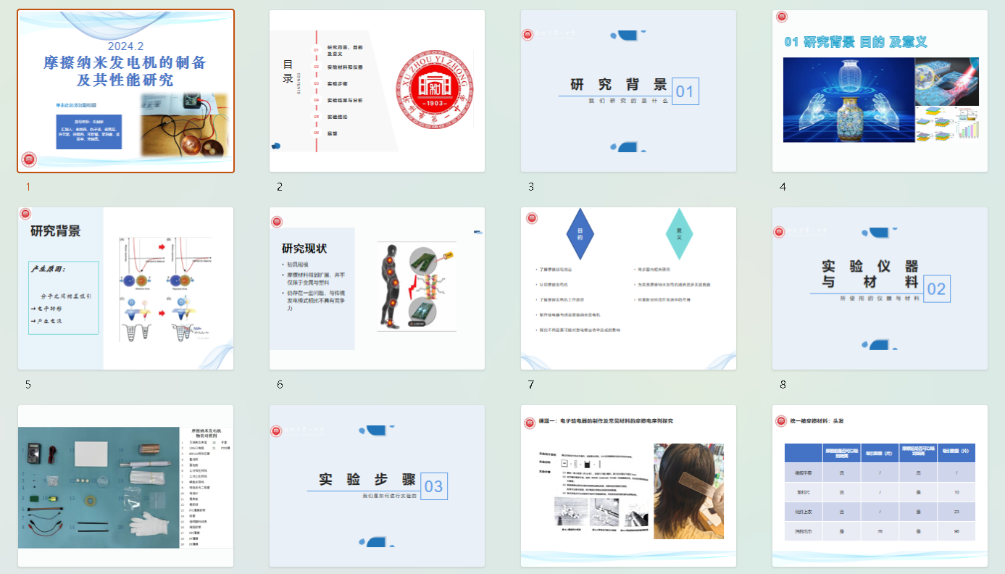This screenshot has width=1005, height=574.
Task: Click the 01 number box on slide 3
Action: (x=685, y=91)
